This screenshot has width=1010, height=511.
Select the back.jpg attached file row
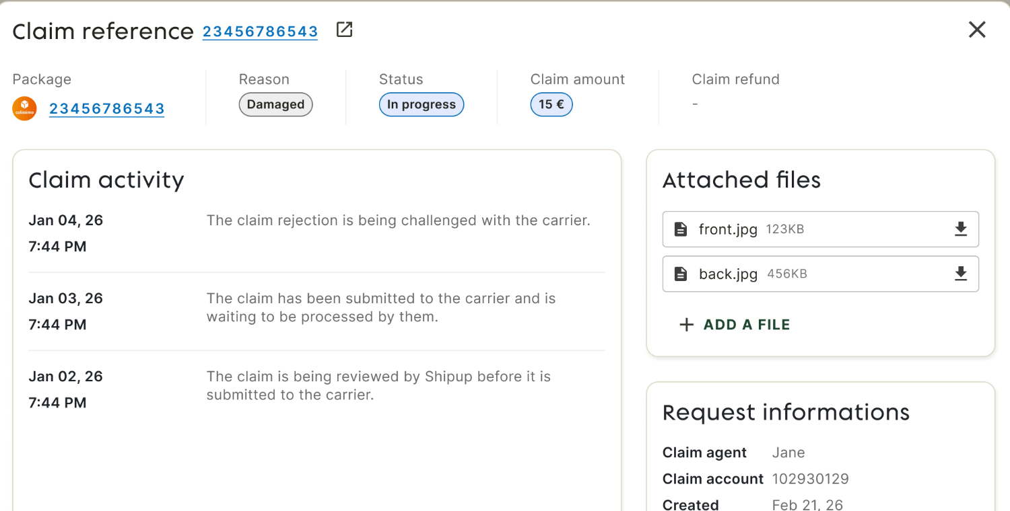tap(820, 274)
